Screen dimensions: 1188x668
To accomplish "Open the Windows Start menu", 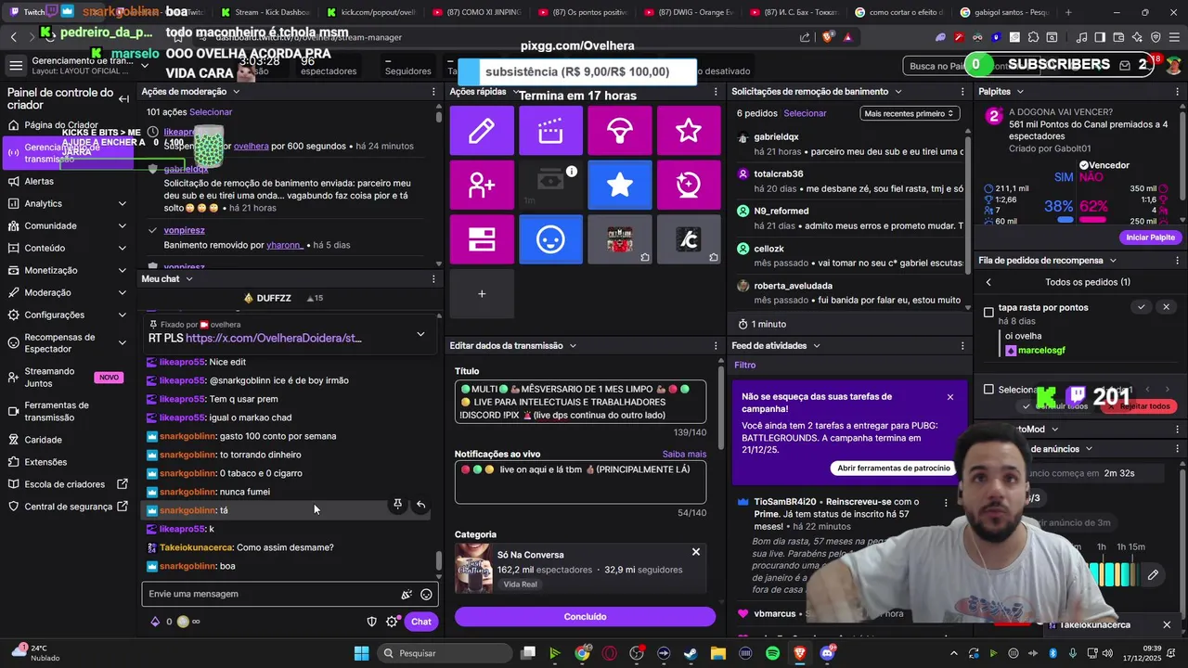I will (x=362, y=653).
